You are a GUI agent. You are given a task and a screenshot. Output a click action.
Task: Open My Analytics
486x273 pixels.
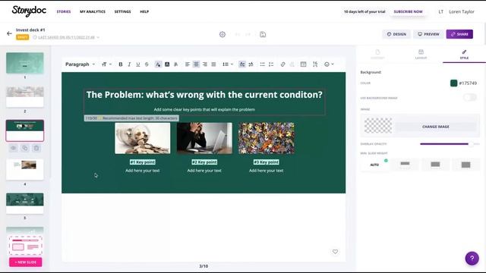(93, 11)
